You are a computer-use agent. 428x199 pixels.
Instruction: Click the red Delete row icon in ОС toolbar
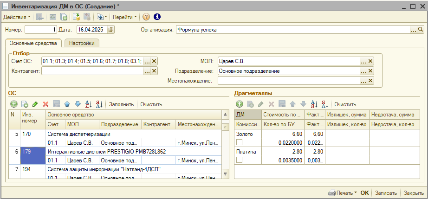(x=45, y=104)
